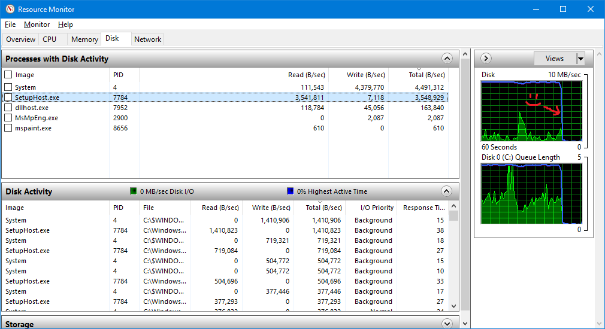Sort Disk Activity by Response Time header
Viewport: 605px width, 329px height.
pos(423,208)
